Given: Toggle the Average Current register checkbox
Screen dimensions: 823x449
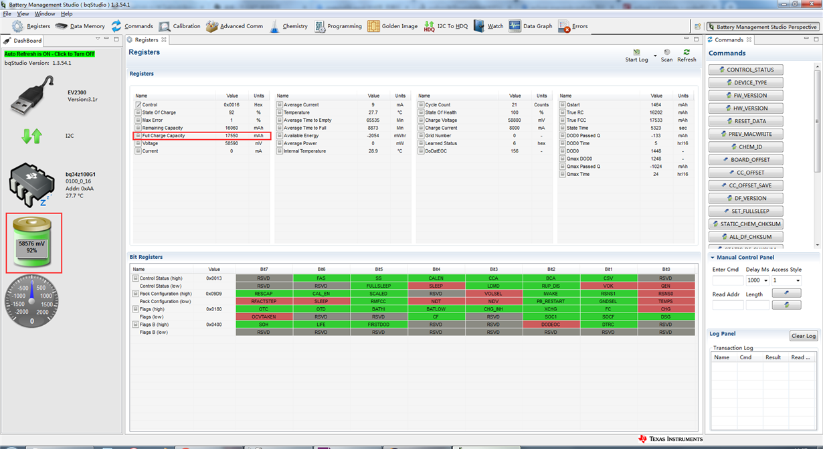Looking at the screenshot, I should pyautogui.click(x=280, y=105).
